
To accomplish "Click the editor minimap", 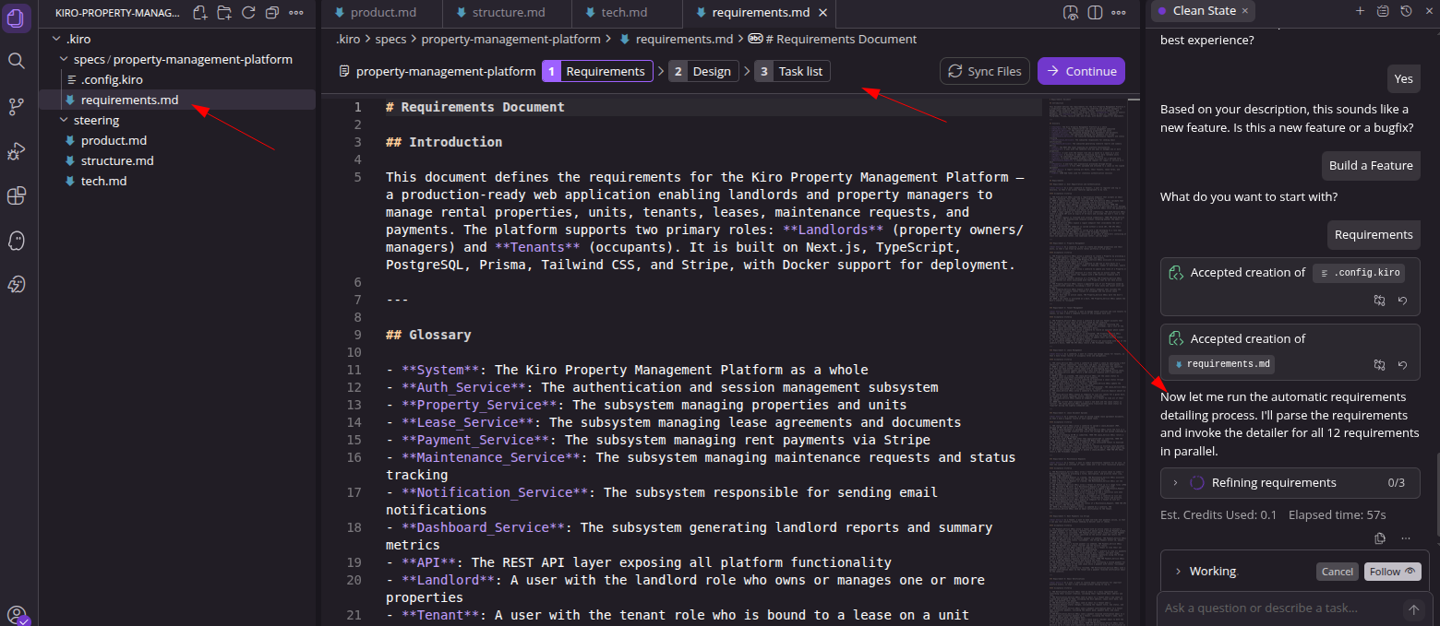I will click(x=1087, y=360).
